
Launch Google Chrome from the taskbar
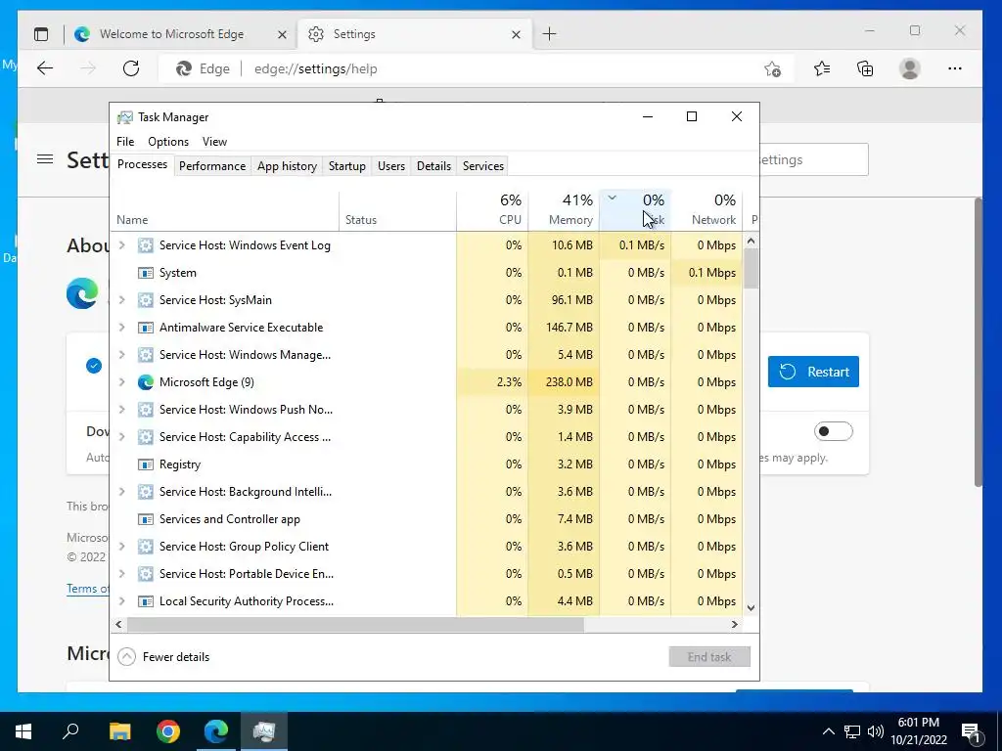168,731
